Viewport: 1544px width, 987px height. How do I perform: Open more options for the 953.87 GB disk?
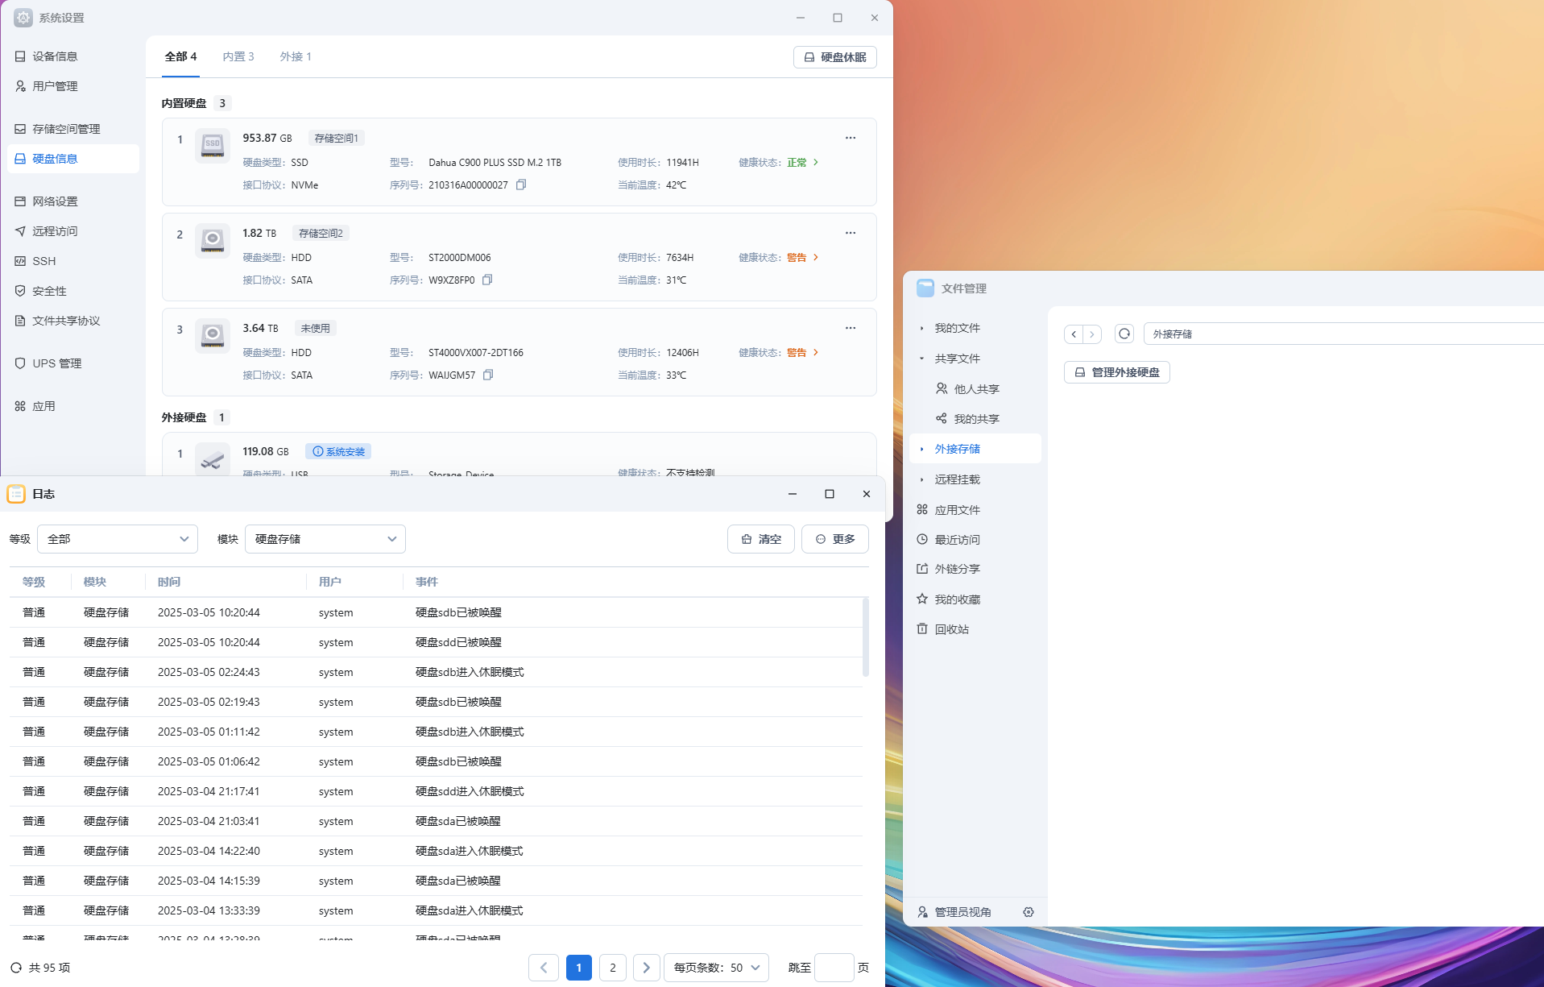851,138
